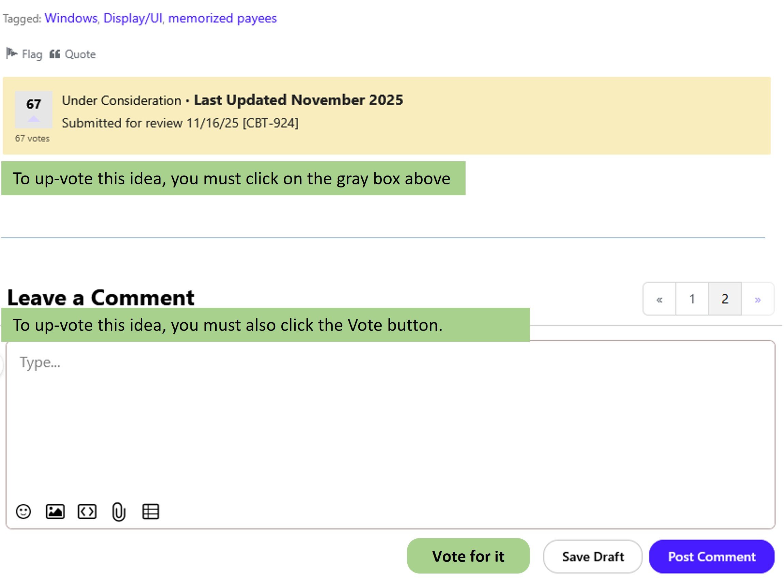Insert a table in the comment
The image size is (784, 580).
[x=151, y=512]
